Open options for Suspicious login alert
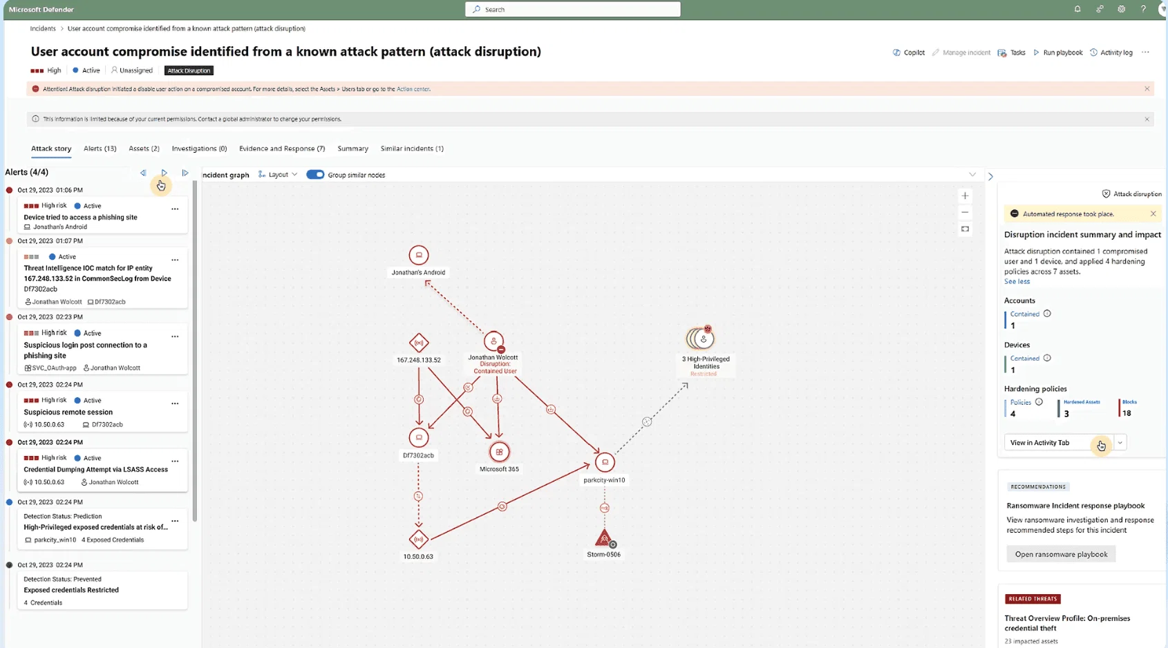1168x648 pixels. pyautogui.click(x=175, y=336)
